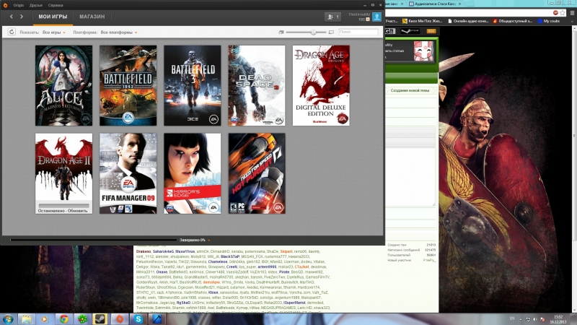Open the Справка menu in Origin
Viewport: 577px width, 325px height.
click(x=56, y=4)
